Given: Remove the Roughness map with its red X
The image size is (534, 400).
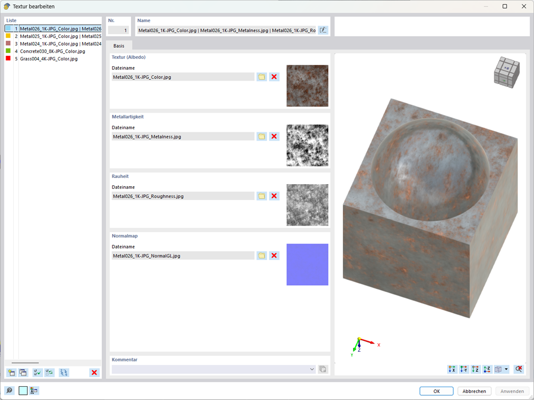Looking at the screenshot, I should [274, 196].
